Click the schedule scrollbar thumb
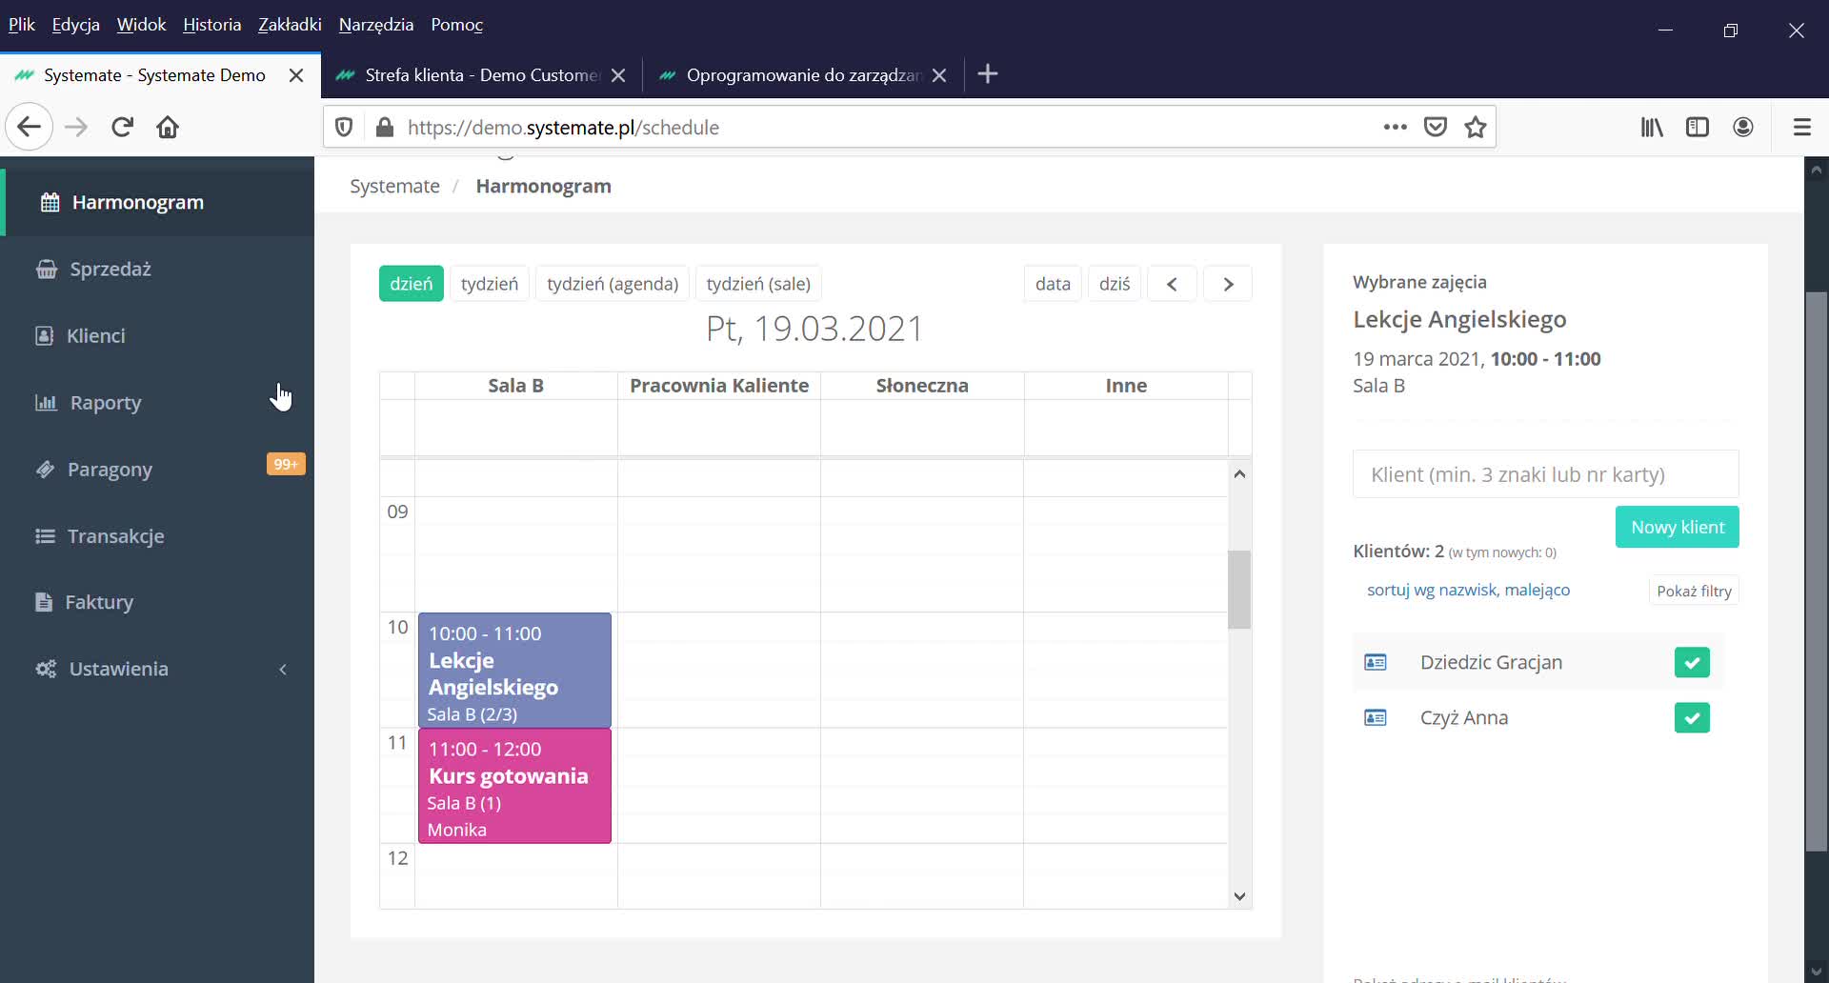The width and height of the screenshot is (1829, 983). click(x=1239, y=590)
